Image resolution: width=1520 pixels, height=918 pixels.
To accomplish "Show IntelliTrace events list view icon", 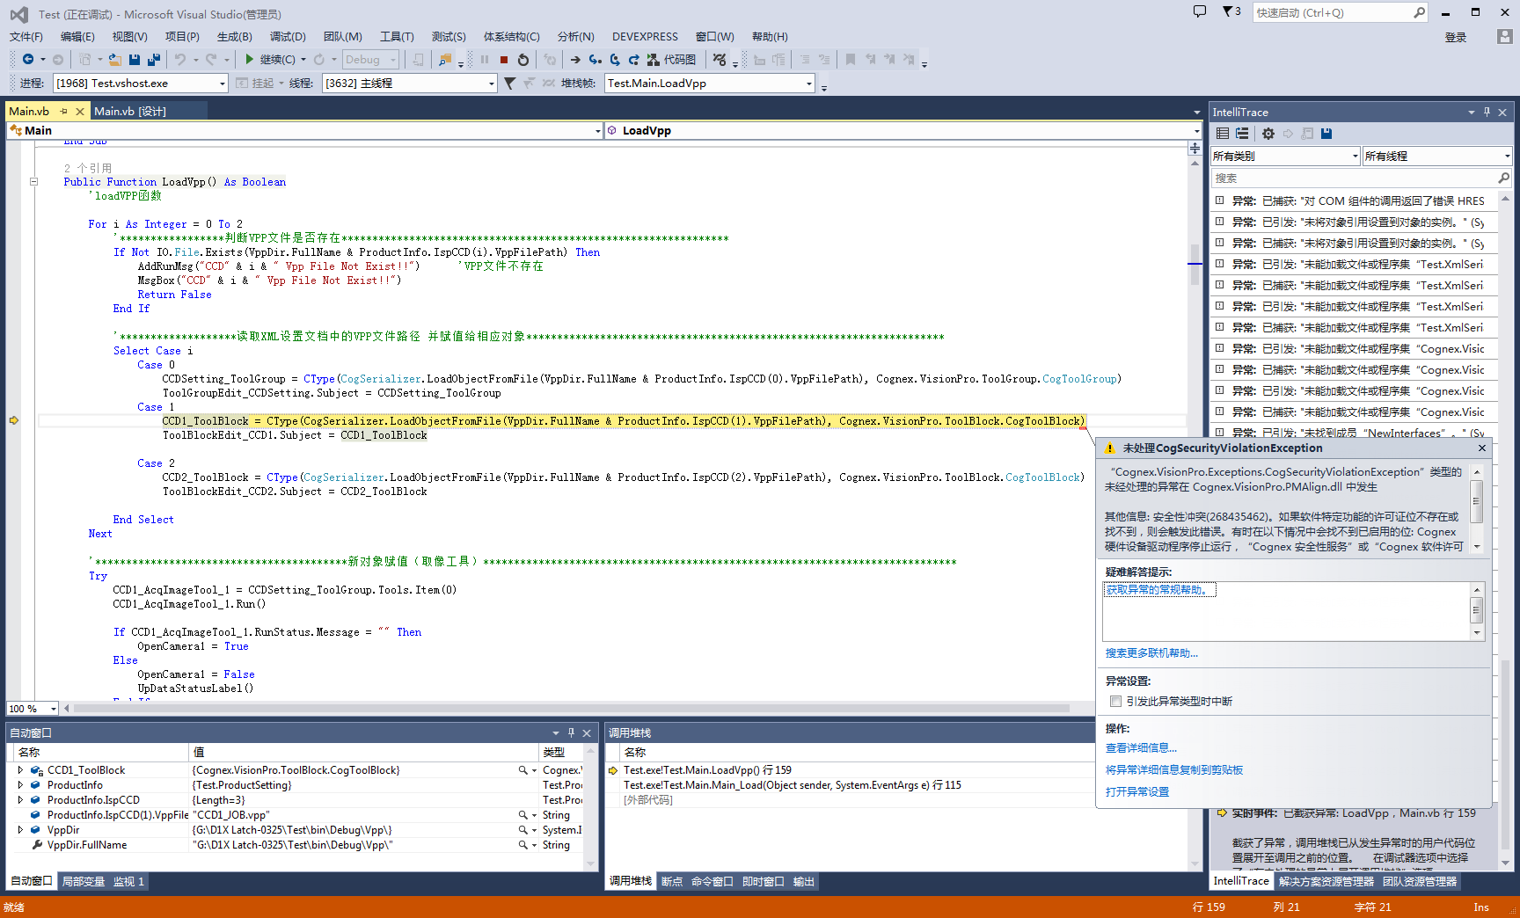I will (1223, 134).
